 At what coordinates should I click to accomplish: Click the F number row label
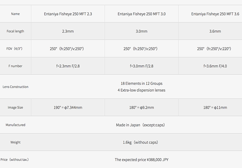pyautogui.click(x=15, y=66)
